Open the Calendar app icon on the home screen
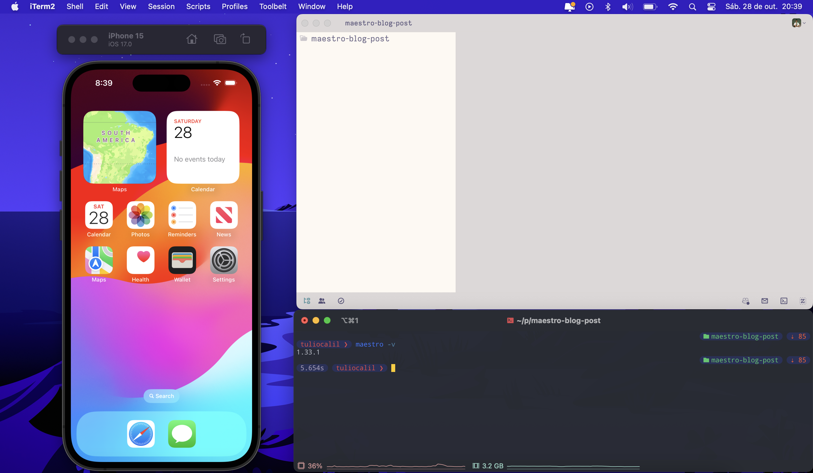The height and width of the screenshot is (473, 813). 99,215
